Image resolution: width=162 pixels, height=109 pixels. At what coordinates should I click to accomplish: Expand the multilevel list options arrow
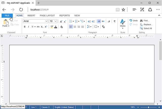coord(84,21)
